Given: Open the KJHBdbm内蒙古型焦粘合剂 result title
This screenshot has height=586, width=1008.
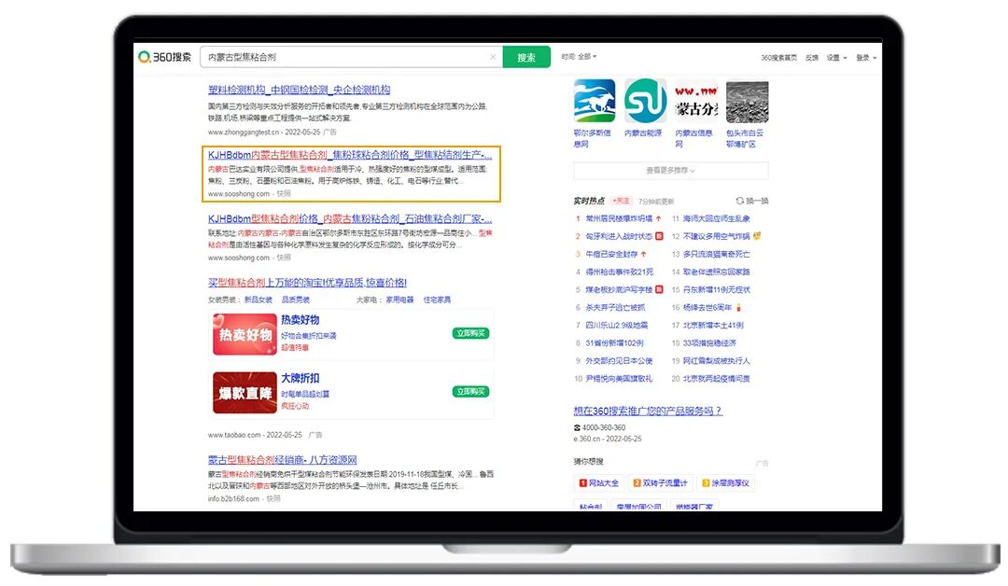Looking at the screenshot, I should click(x=350, y=155).
